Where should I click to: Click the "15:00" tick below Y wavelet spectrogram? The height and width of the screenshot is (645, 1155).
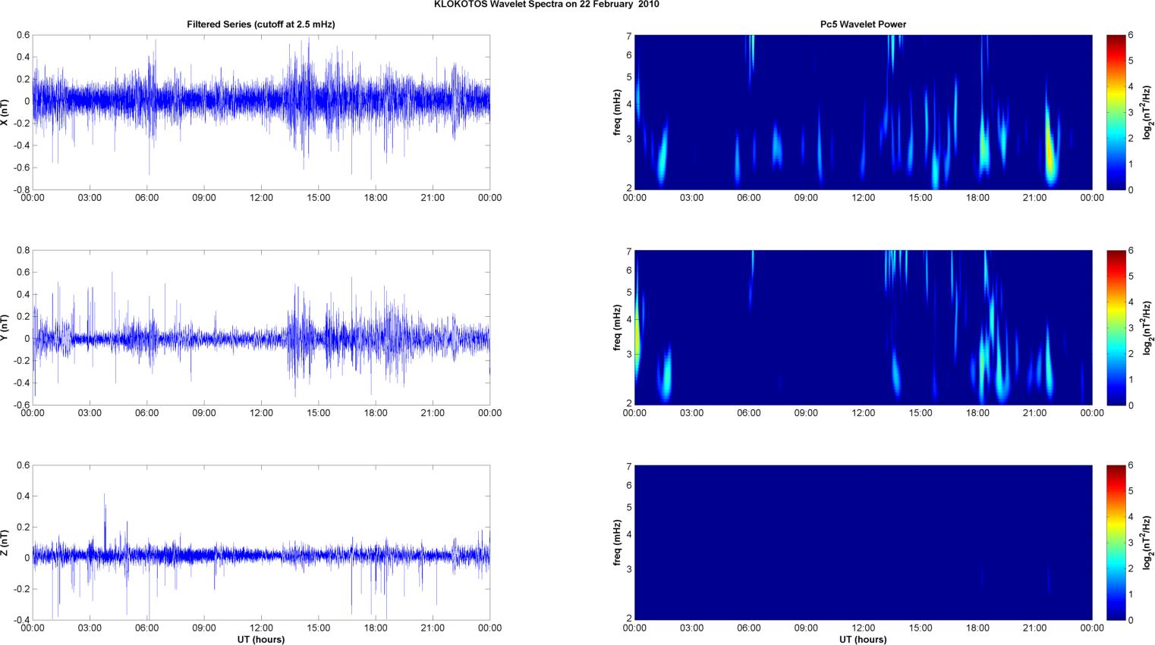coord(921,413)
